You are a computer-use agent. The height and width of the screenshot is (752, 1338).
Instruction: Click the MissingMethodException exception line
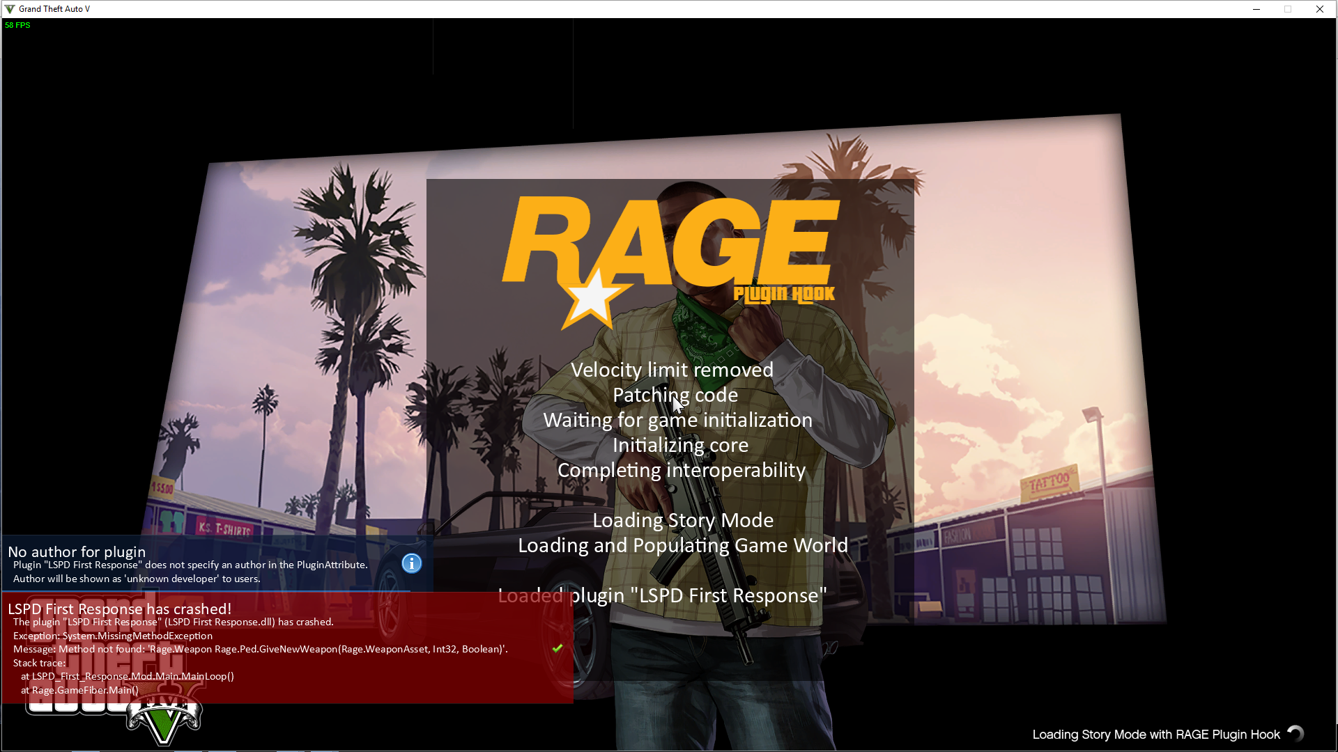tap(113, 636)
